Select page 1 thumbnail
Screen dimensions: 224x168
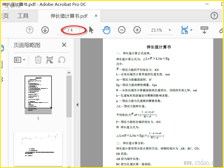pos(38,95)
